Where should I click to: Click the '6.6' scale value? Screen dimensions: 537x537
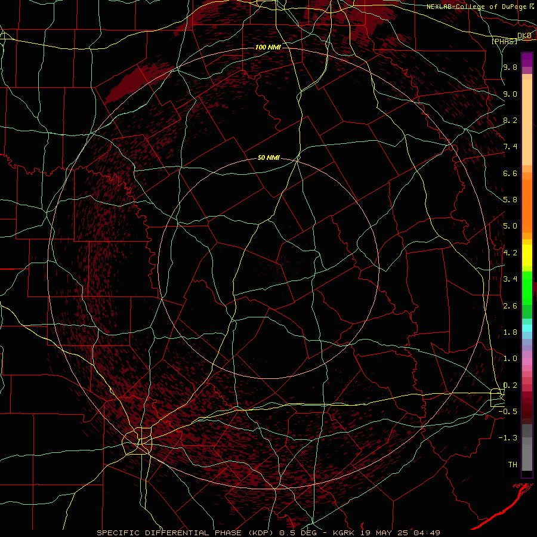click(510, 173)
